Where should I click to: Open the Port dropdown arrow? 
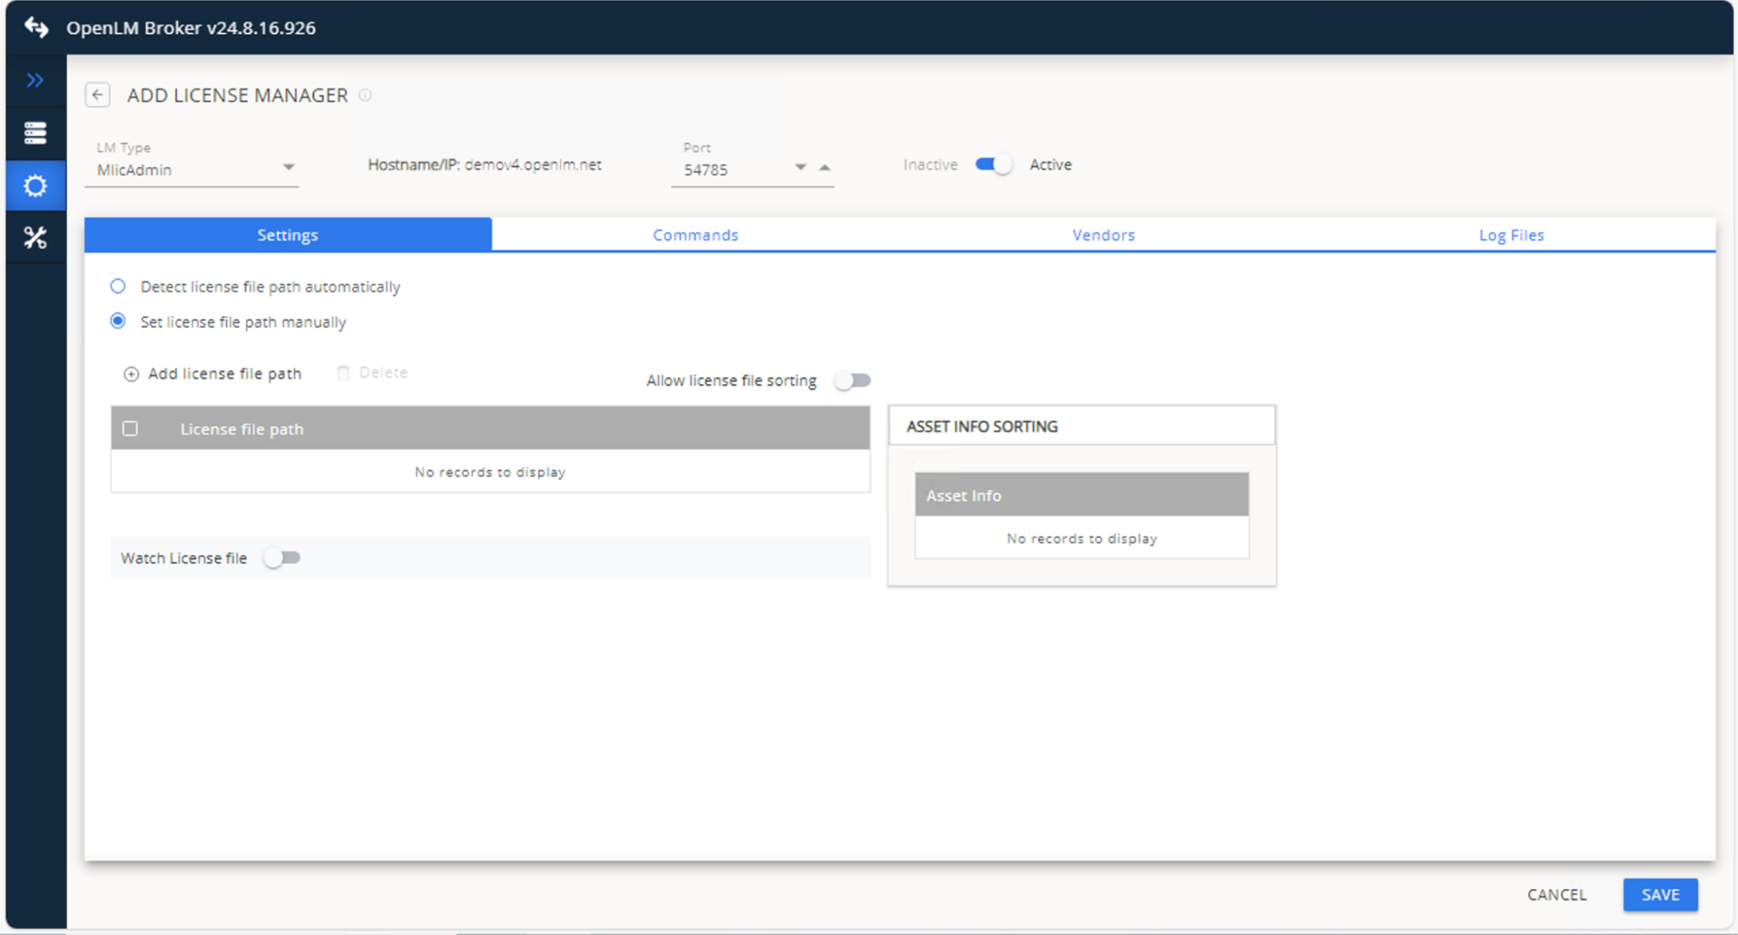coord(799,167)
